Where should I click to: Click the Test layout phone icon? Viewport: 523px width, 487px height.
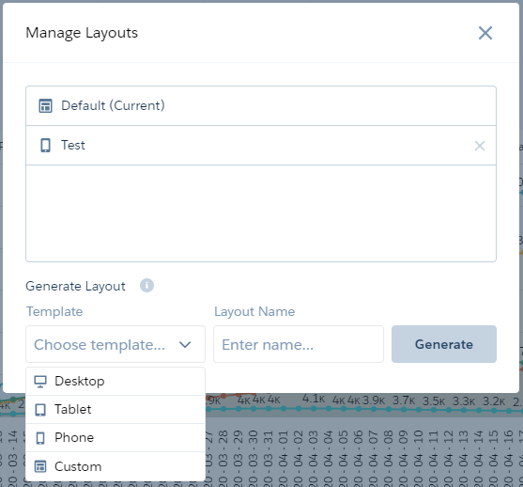(45, 146)
